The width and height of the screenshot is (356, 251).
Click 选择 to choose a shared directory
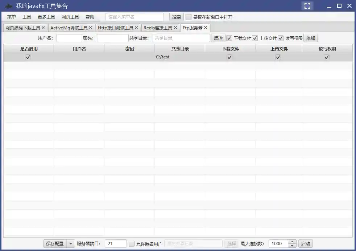pyautogui.click(x=218, y=38)
